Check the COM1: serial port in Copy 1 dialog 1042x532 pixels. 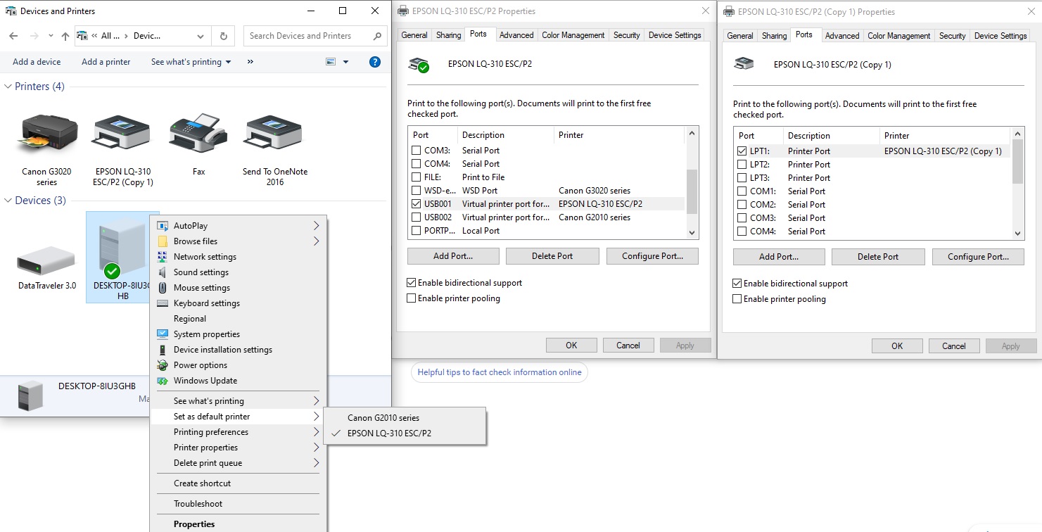pos(742,191)
